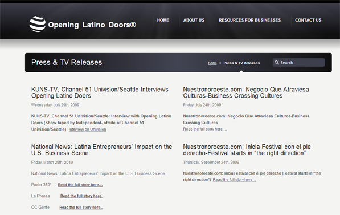Follow the Interview on Univision link
The image size is (340, 215).
(x=87, y=129)
